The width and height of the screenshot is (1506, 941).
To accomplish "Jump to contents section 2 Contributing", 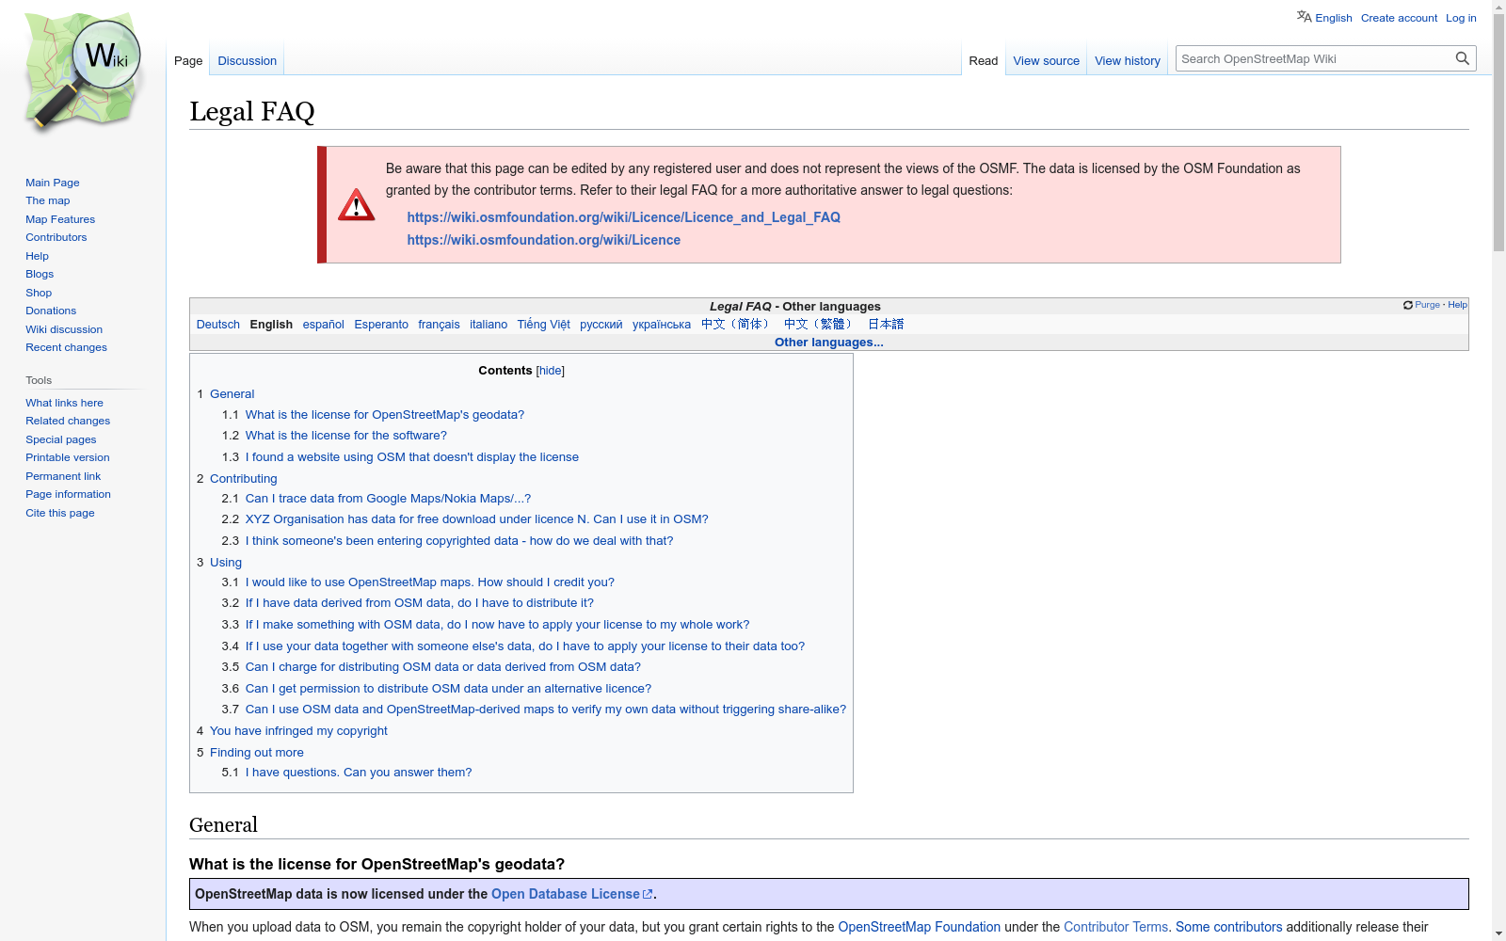I will tap(243, 479).
